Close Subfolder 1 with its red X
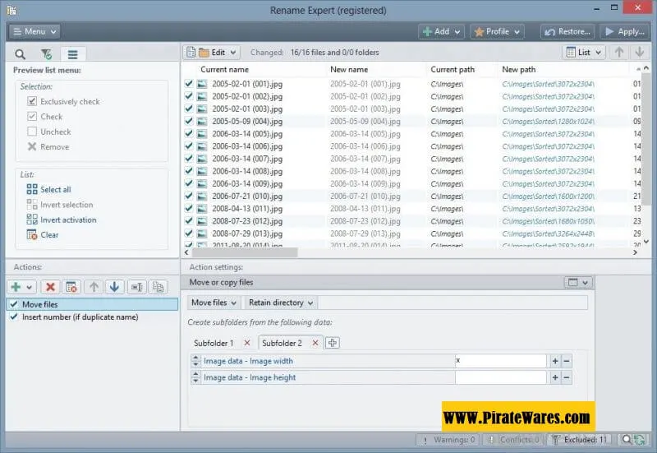The width and height of the screenshot is (657, 453). [x=247, y=343]
